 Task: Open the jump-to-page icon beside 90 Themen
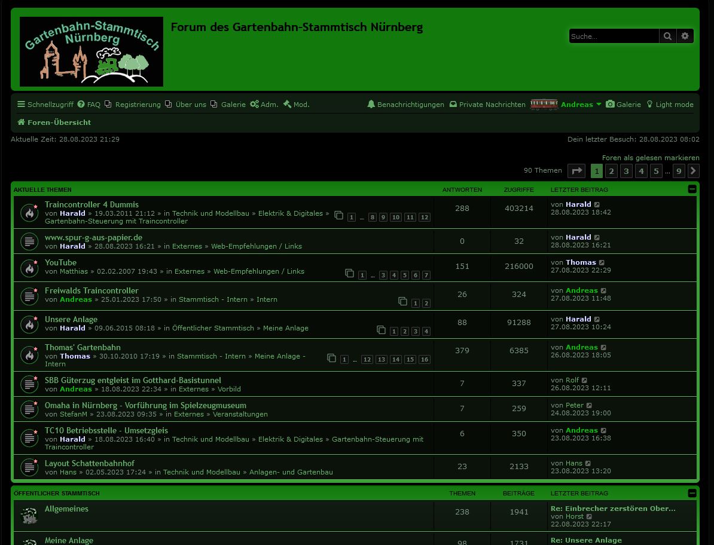click(576, 171)
